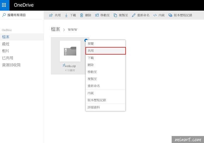Click the move-to folder icon in toolbar
Image resolution: width=204 pixels, height=143 pixels.
97,15
